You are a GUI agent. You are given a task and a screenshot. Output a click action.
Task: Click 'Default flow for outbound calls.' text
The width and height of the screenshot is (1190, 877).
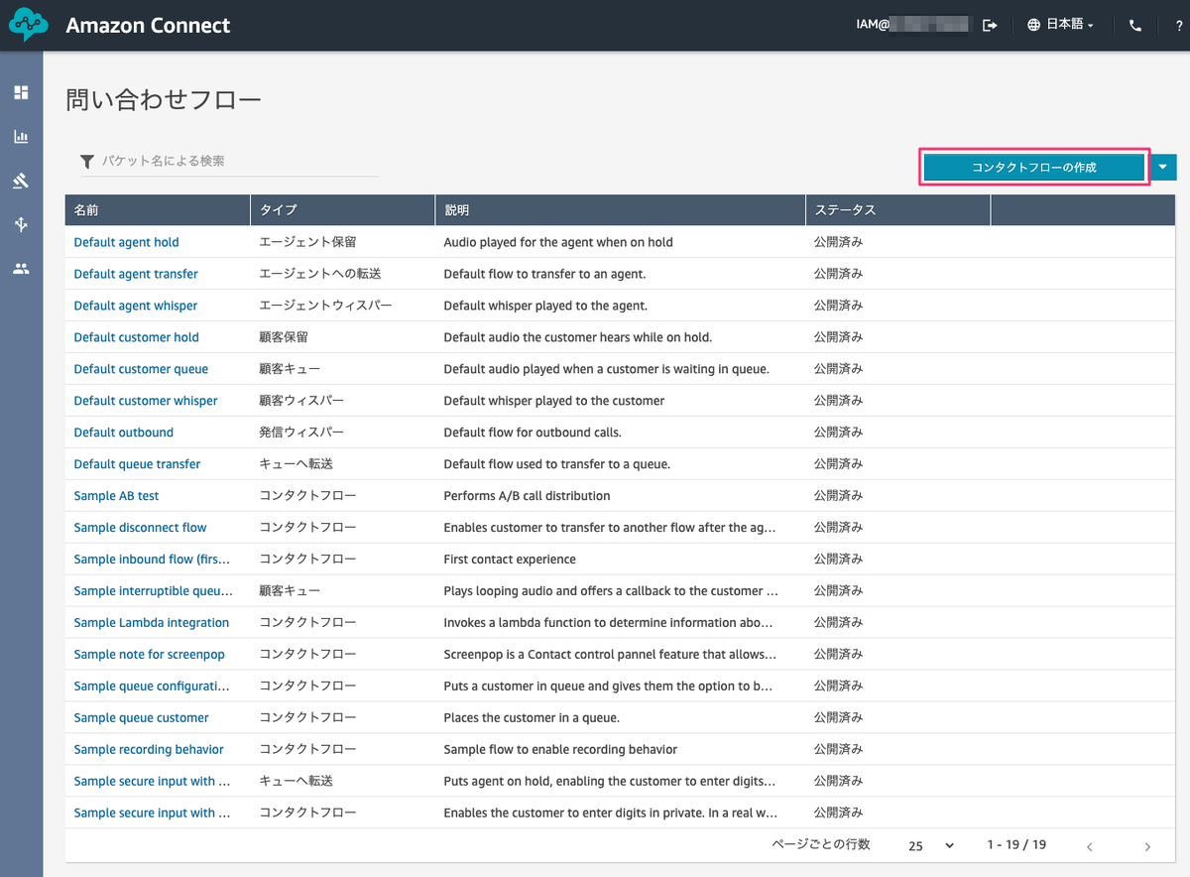tap(533, 433)
